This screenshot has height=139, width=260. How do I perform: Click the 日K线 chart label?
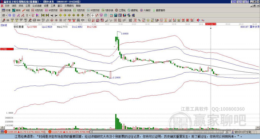4,25
